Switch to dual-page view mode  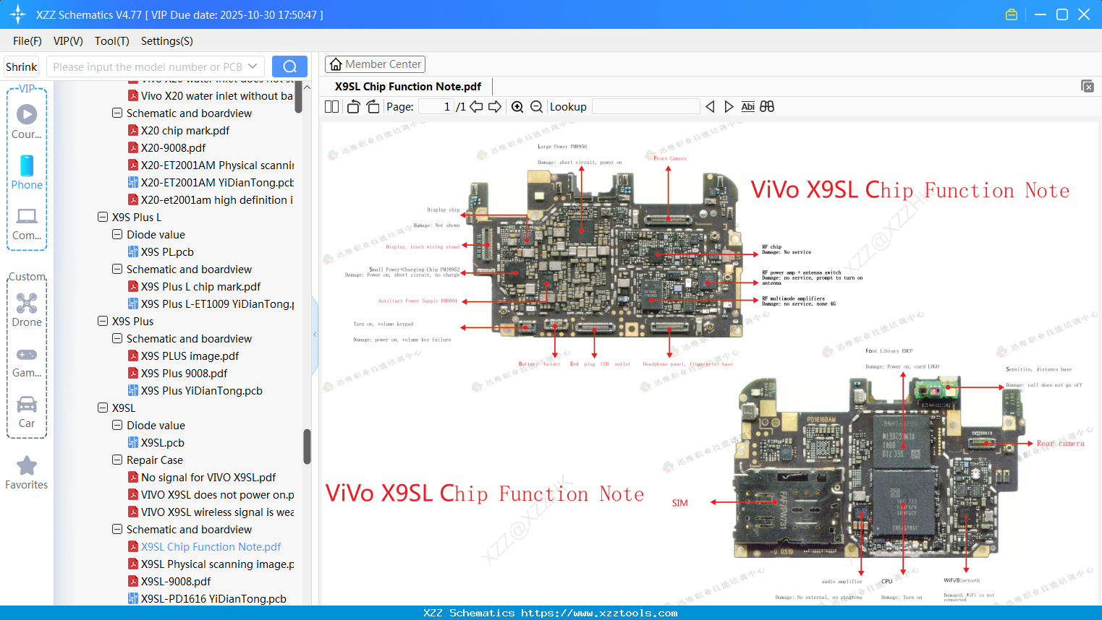pyautogui.click(x=331, y=106)
